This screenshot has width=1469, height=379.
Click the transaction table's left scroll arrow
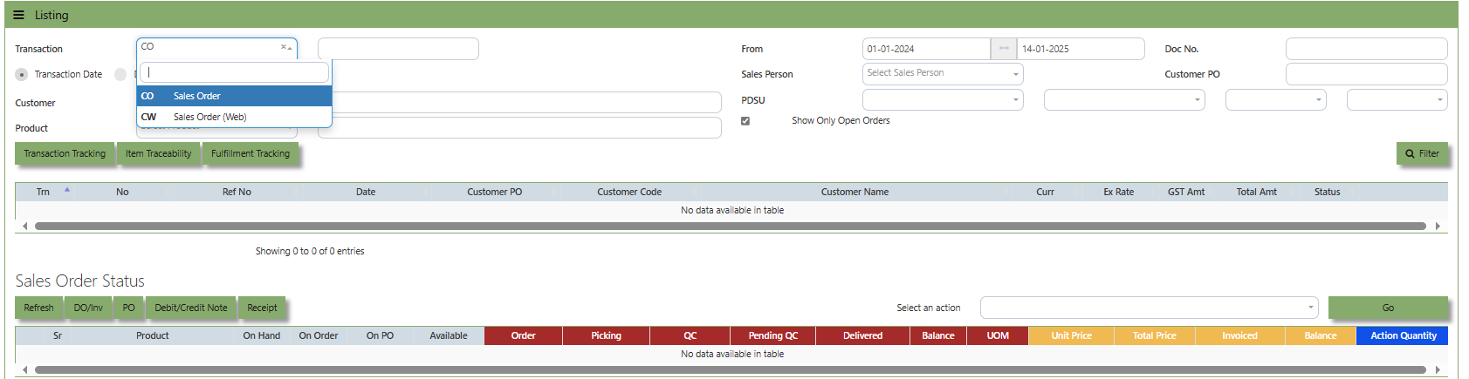click(x=24, y=226)
